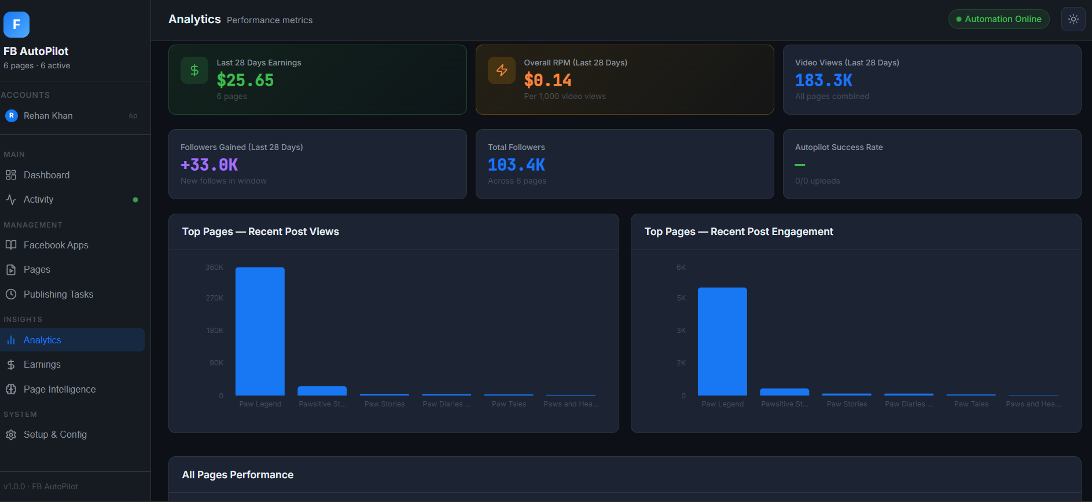Click Paw Legend bar in Views chart

260,331
